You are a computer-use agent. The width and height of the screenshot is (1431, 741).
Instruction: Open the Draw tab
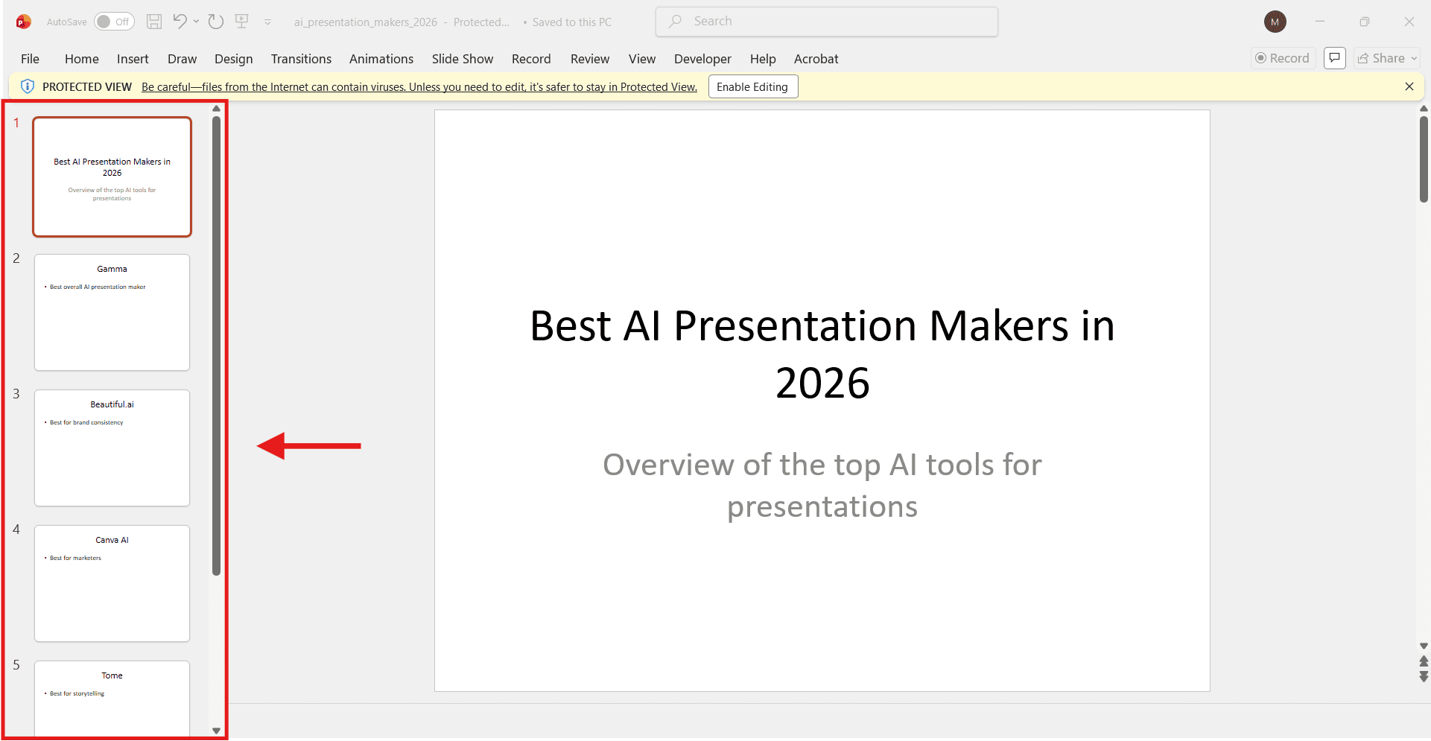pyautogui.click(x=182, y=59)
